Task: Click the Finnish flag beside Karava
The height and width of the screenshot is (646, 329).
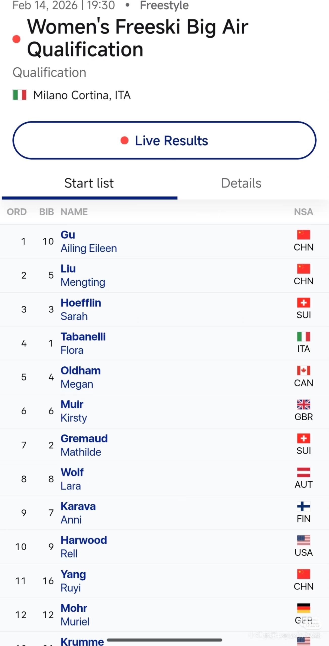Action: [x=304, y=506]
